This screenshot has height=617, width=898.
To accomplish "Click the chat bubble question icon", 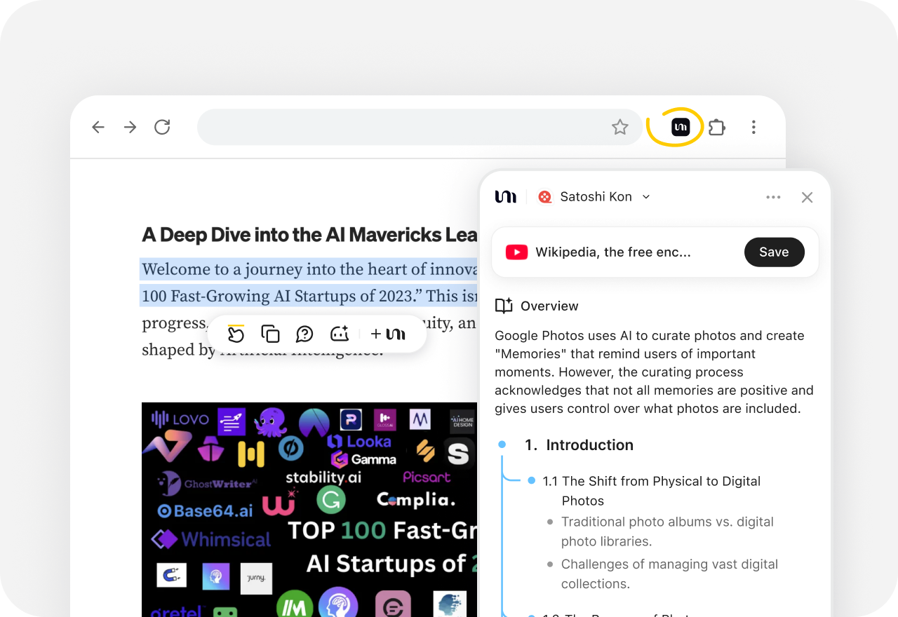I will click(304, 334).
